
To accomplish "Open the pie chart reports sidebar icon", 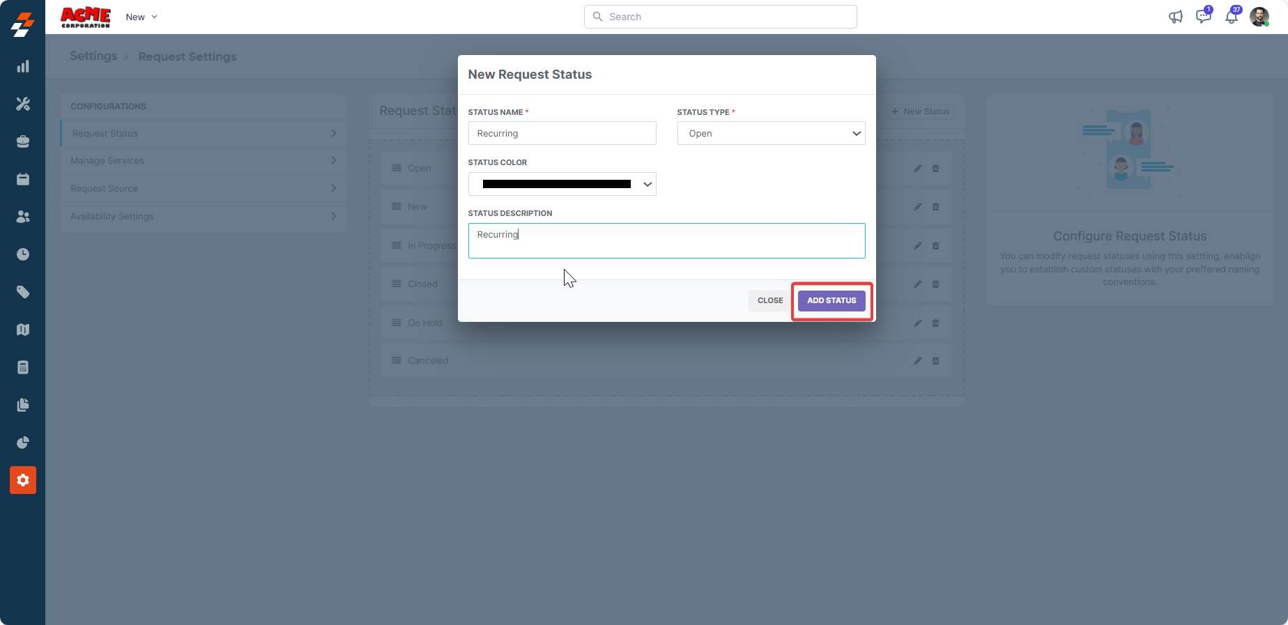I will click(23, 442).
